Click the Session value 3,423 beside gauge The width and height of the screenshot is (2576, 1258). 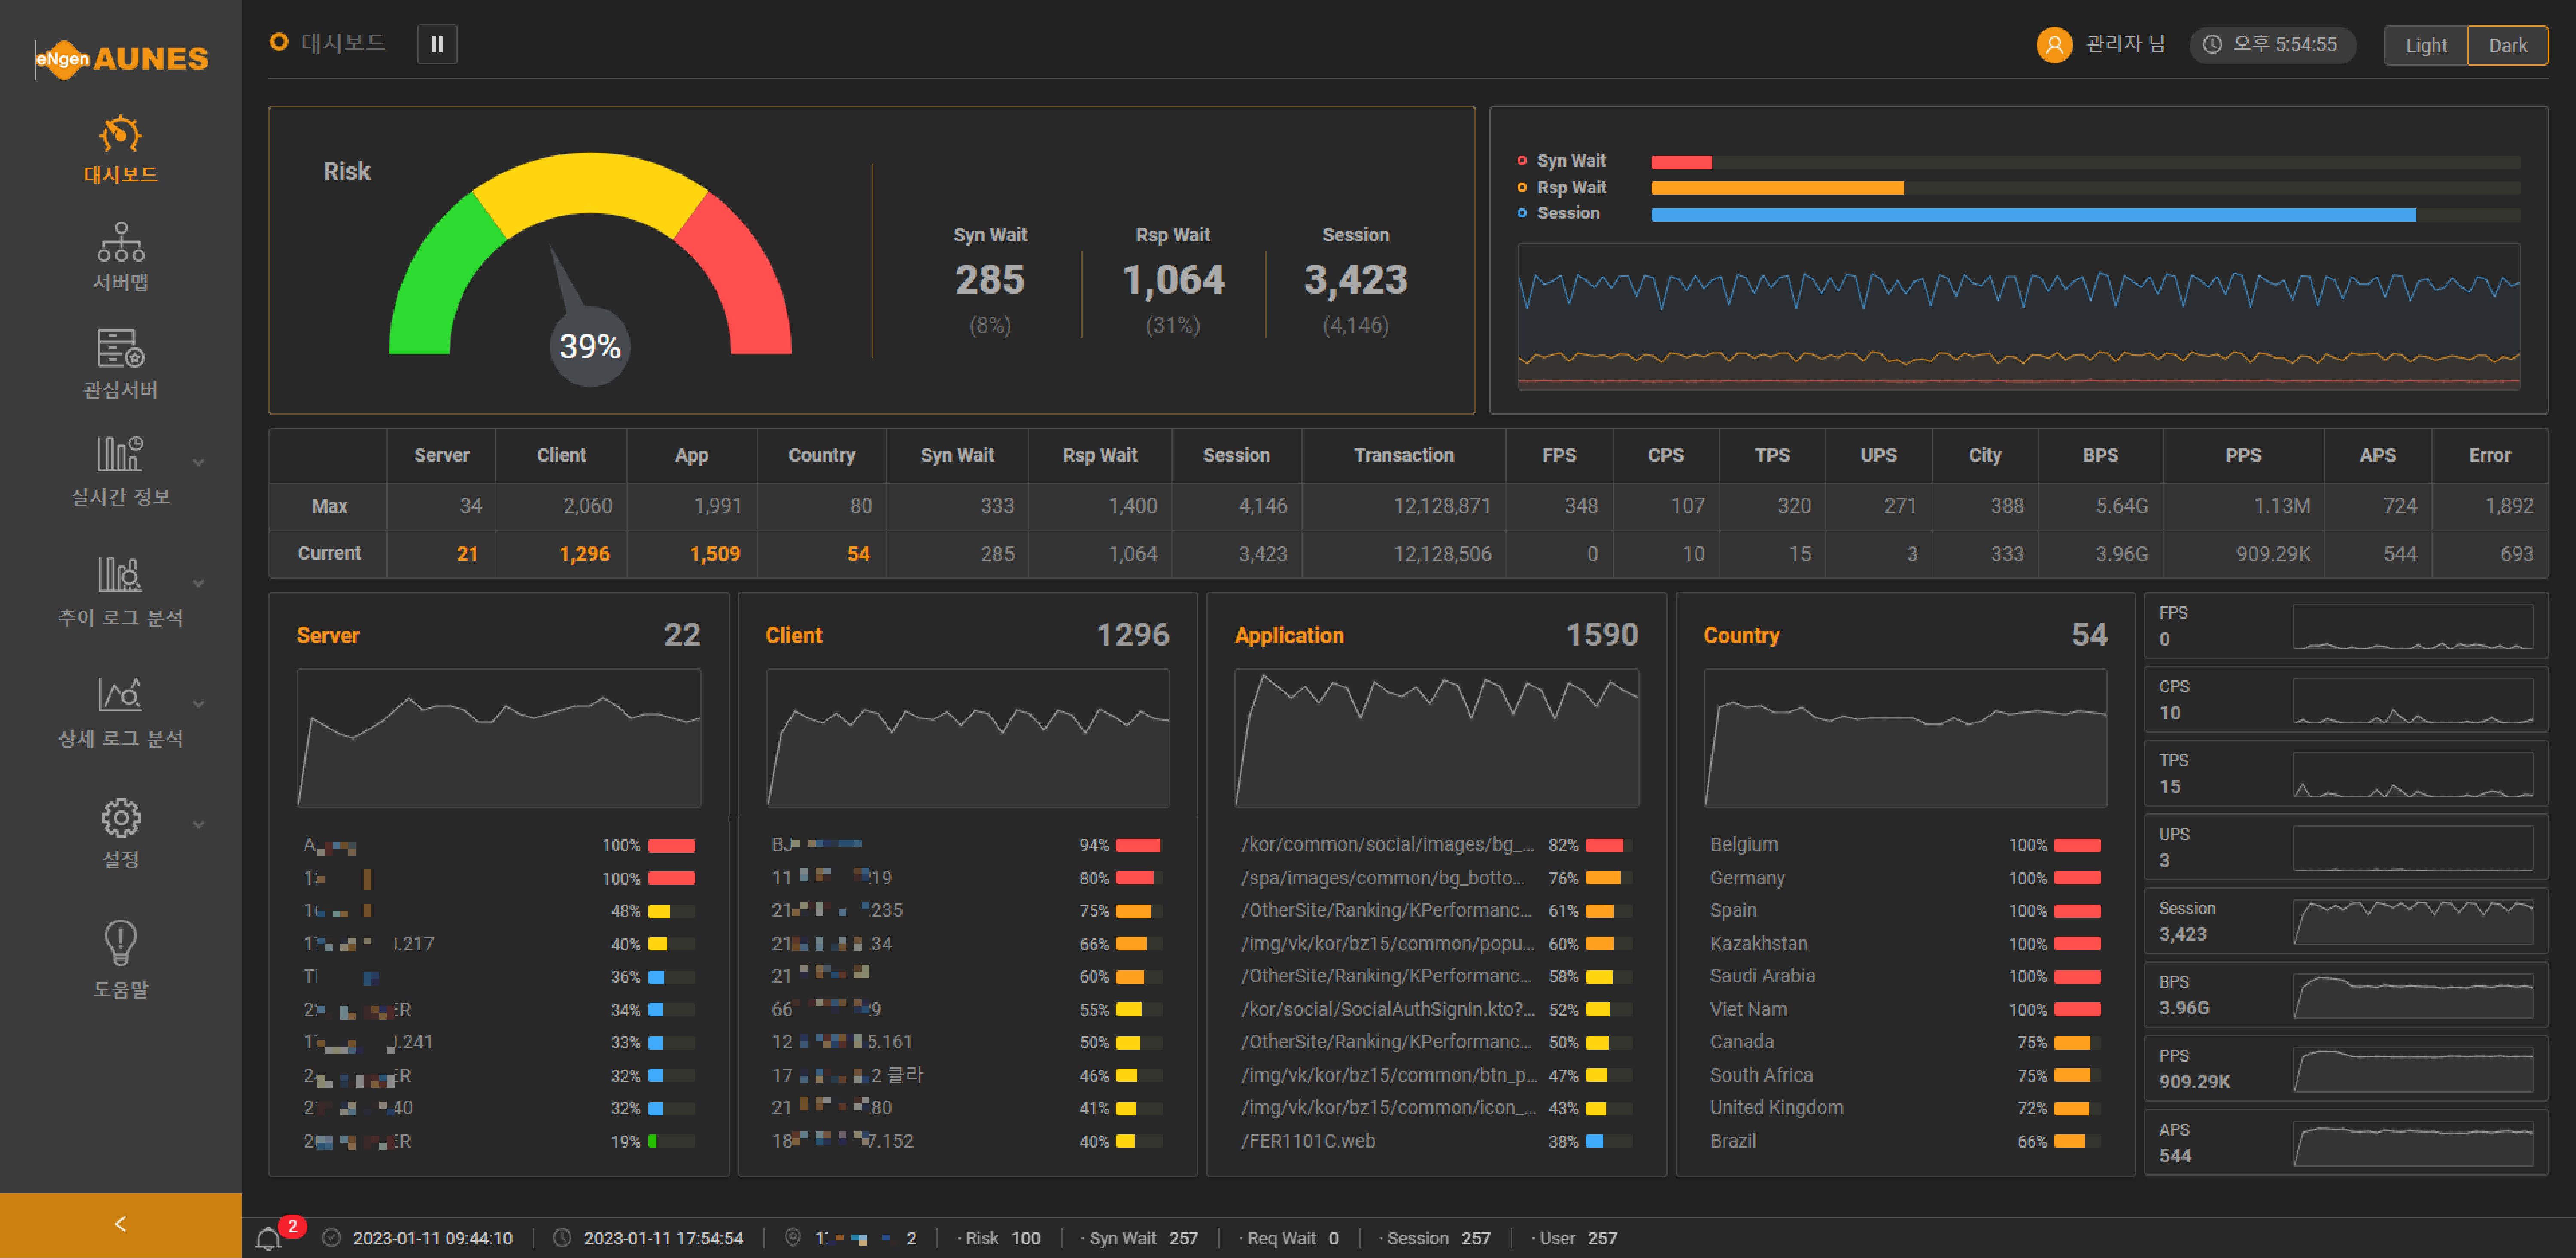pyautogui.click(x=1355, y=279)
